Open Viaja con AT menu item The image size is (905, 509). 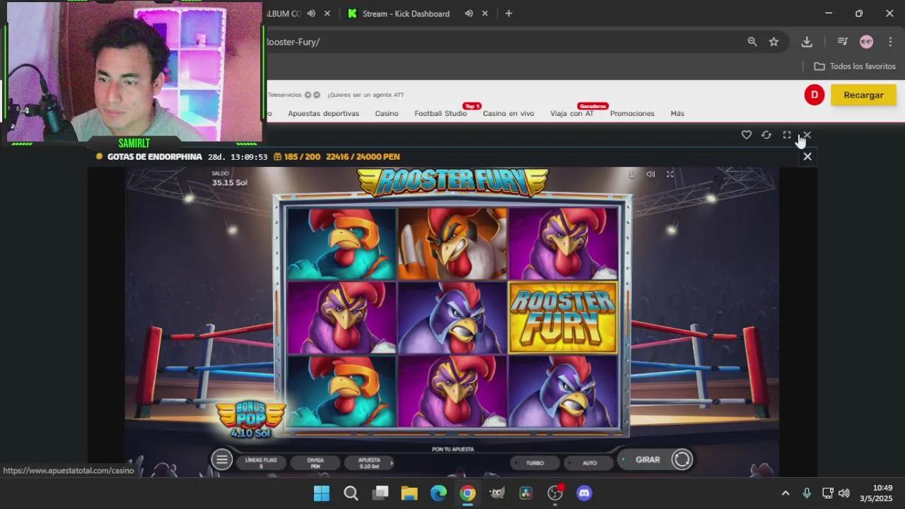(x=572, y=113)
